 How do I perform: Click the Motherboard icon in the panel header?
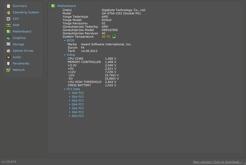(53, 6)
